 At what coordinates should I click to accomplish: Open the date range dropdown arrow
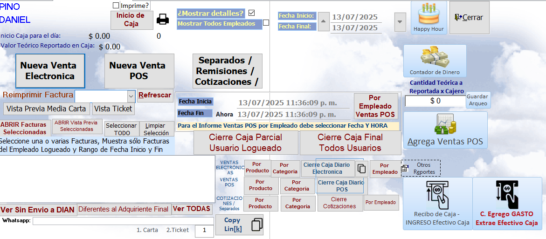point(400,21)
